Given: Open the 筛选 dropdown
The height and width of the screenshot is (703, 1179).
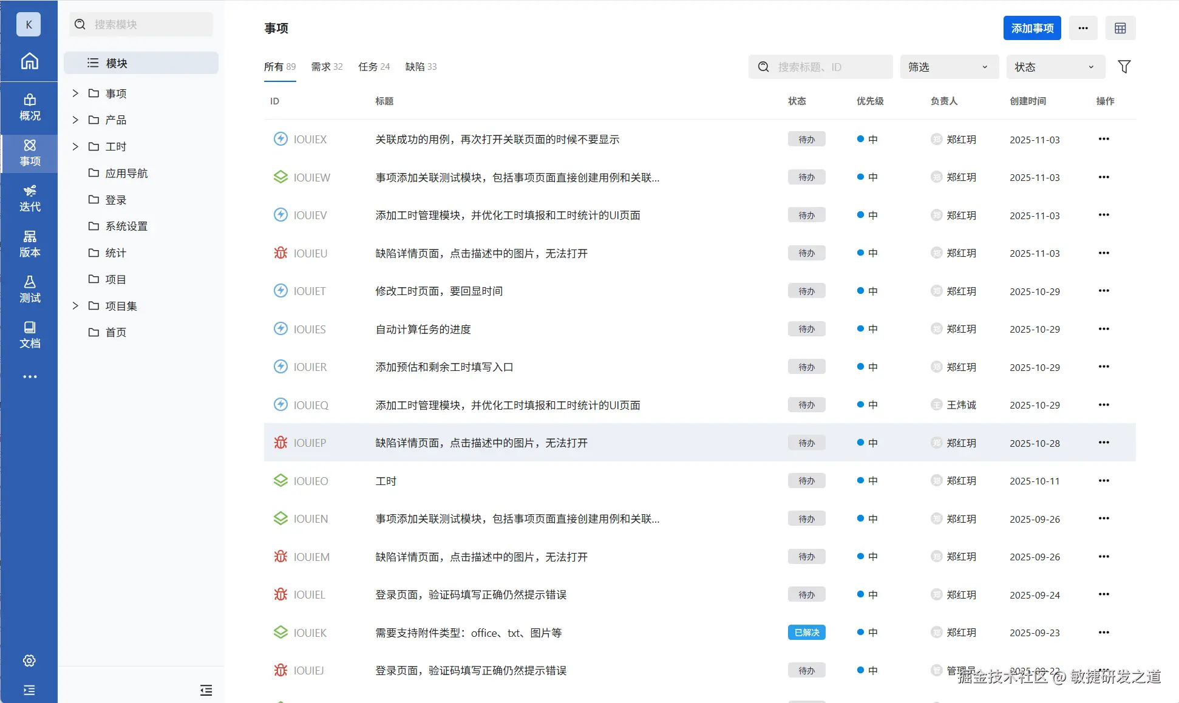Looking at the screenshot, I should point(949,67).
